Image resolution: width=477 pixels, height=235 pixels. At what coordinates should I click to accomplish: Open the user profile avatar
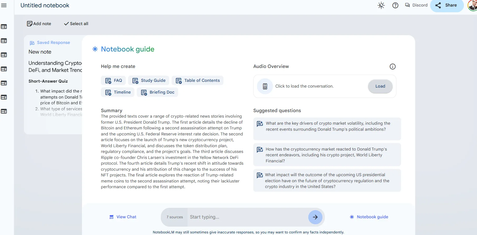pos(473,5)
